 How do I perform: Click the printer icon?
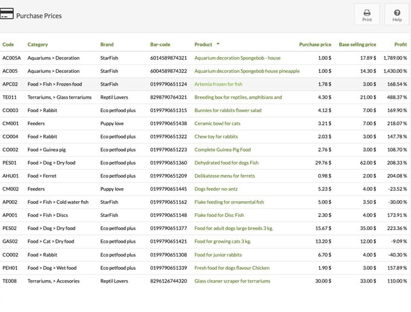point(367,13)
